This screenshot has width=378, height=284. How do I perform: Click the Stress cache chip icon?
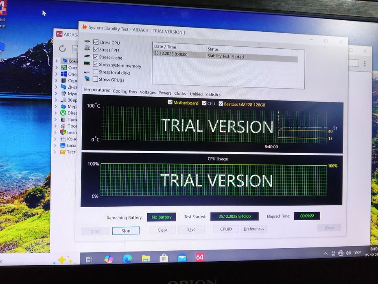coord(87,56)
